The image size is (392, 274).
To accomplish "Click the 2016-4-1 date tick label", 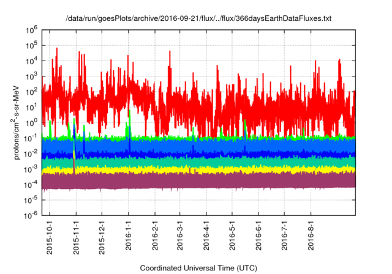I will click(x=206, y=235).
